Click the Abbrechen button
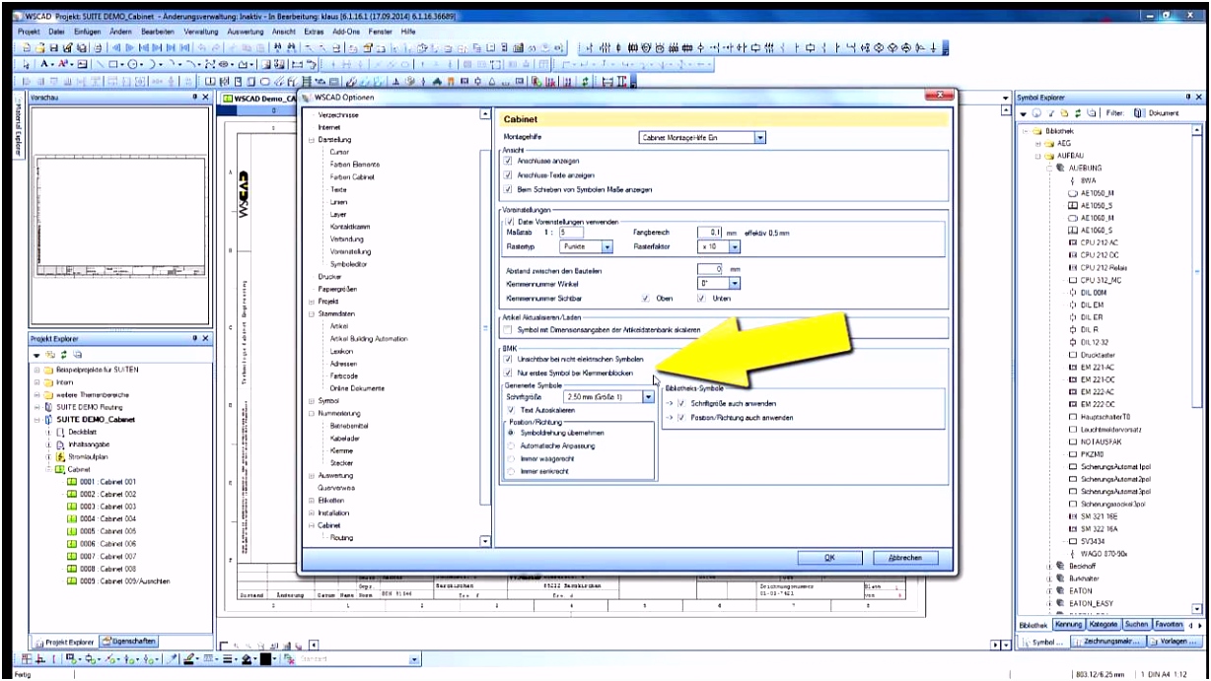The image size is (1211, 681). coord(906,557)
